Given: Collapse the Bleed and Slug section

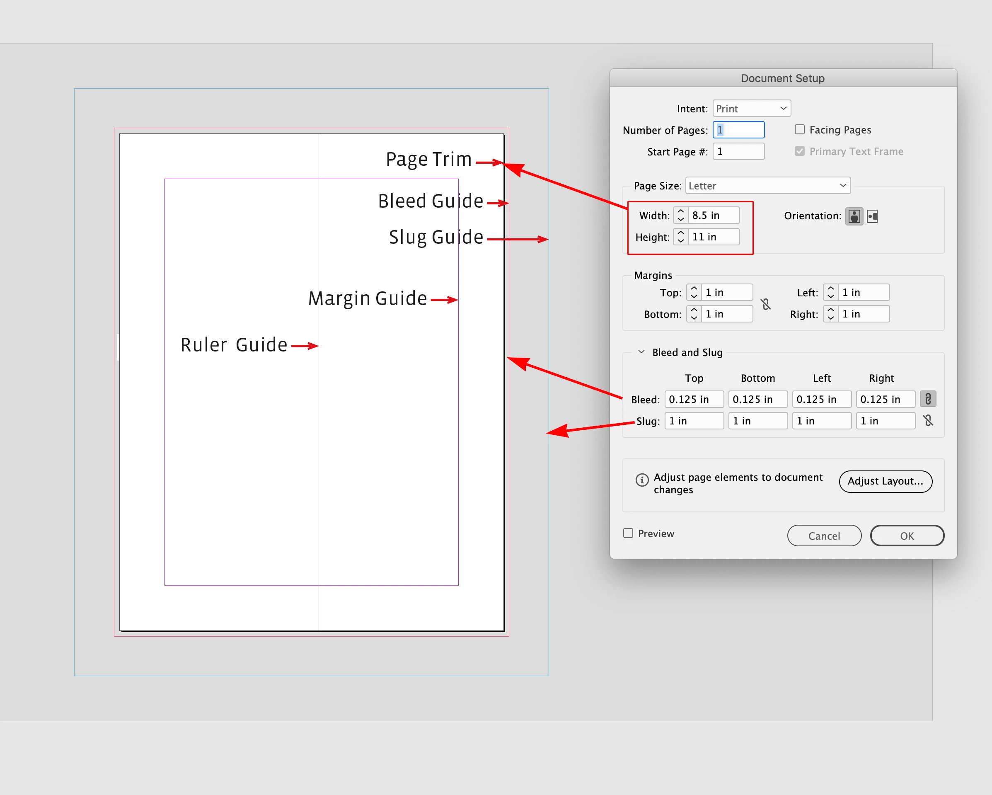Looking at the screenshot, I should pyautogui.click(x=641, y=352).
